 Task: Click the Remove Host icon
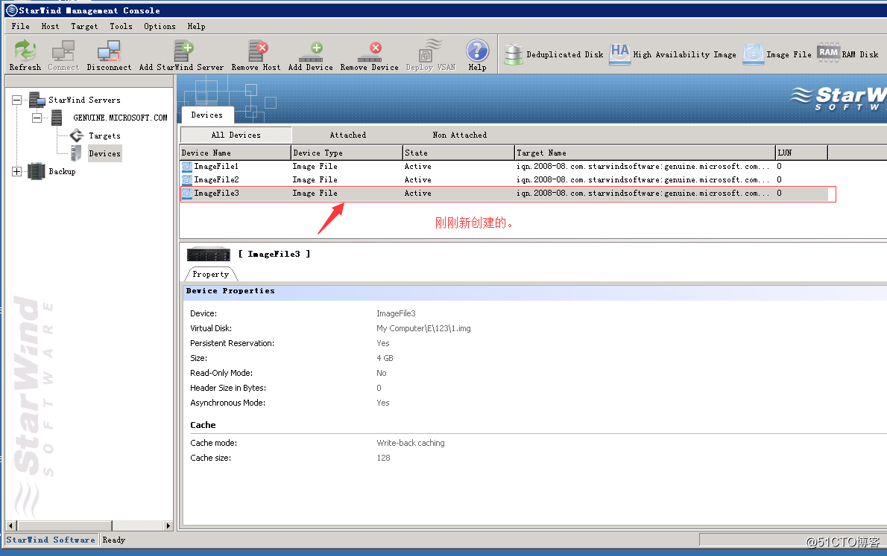(x=257, y=51)
